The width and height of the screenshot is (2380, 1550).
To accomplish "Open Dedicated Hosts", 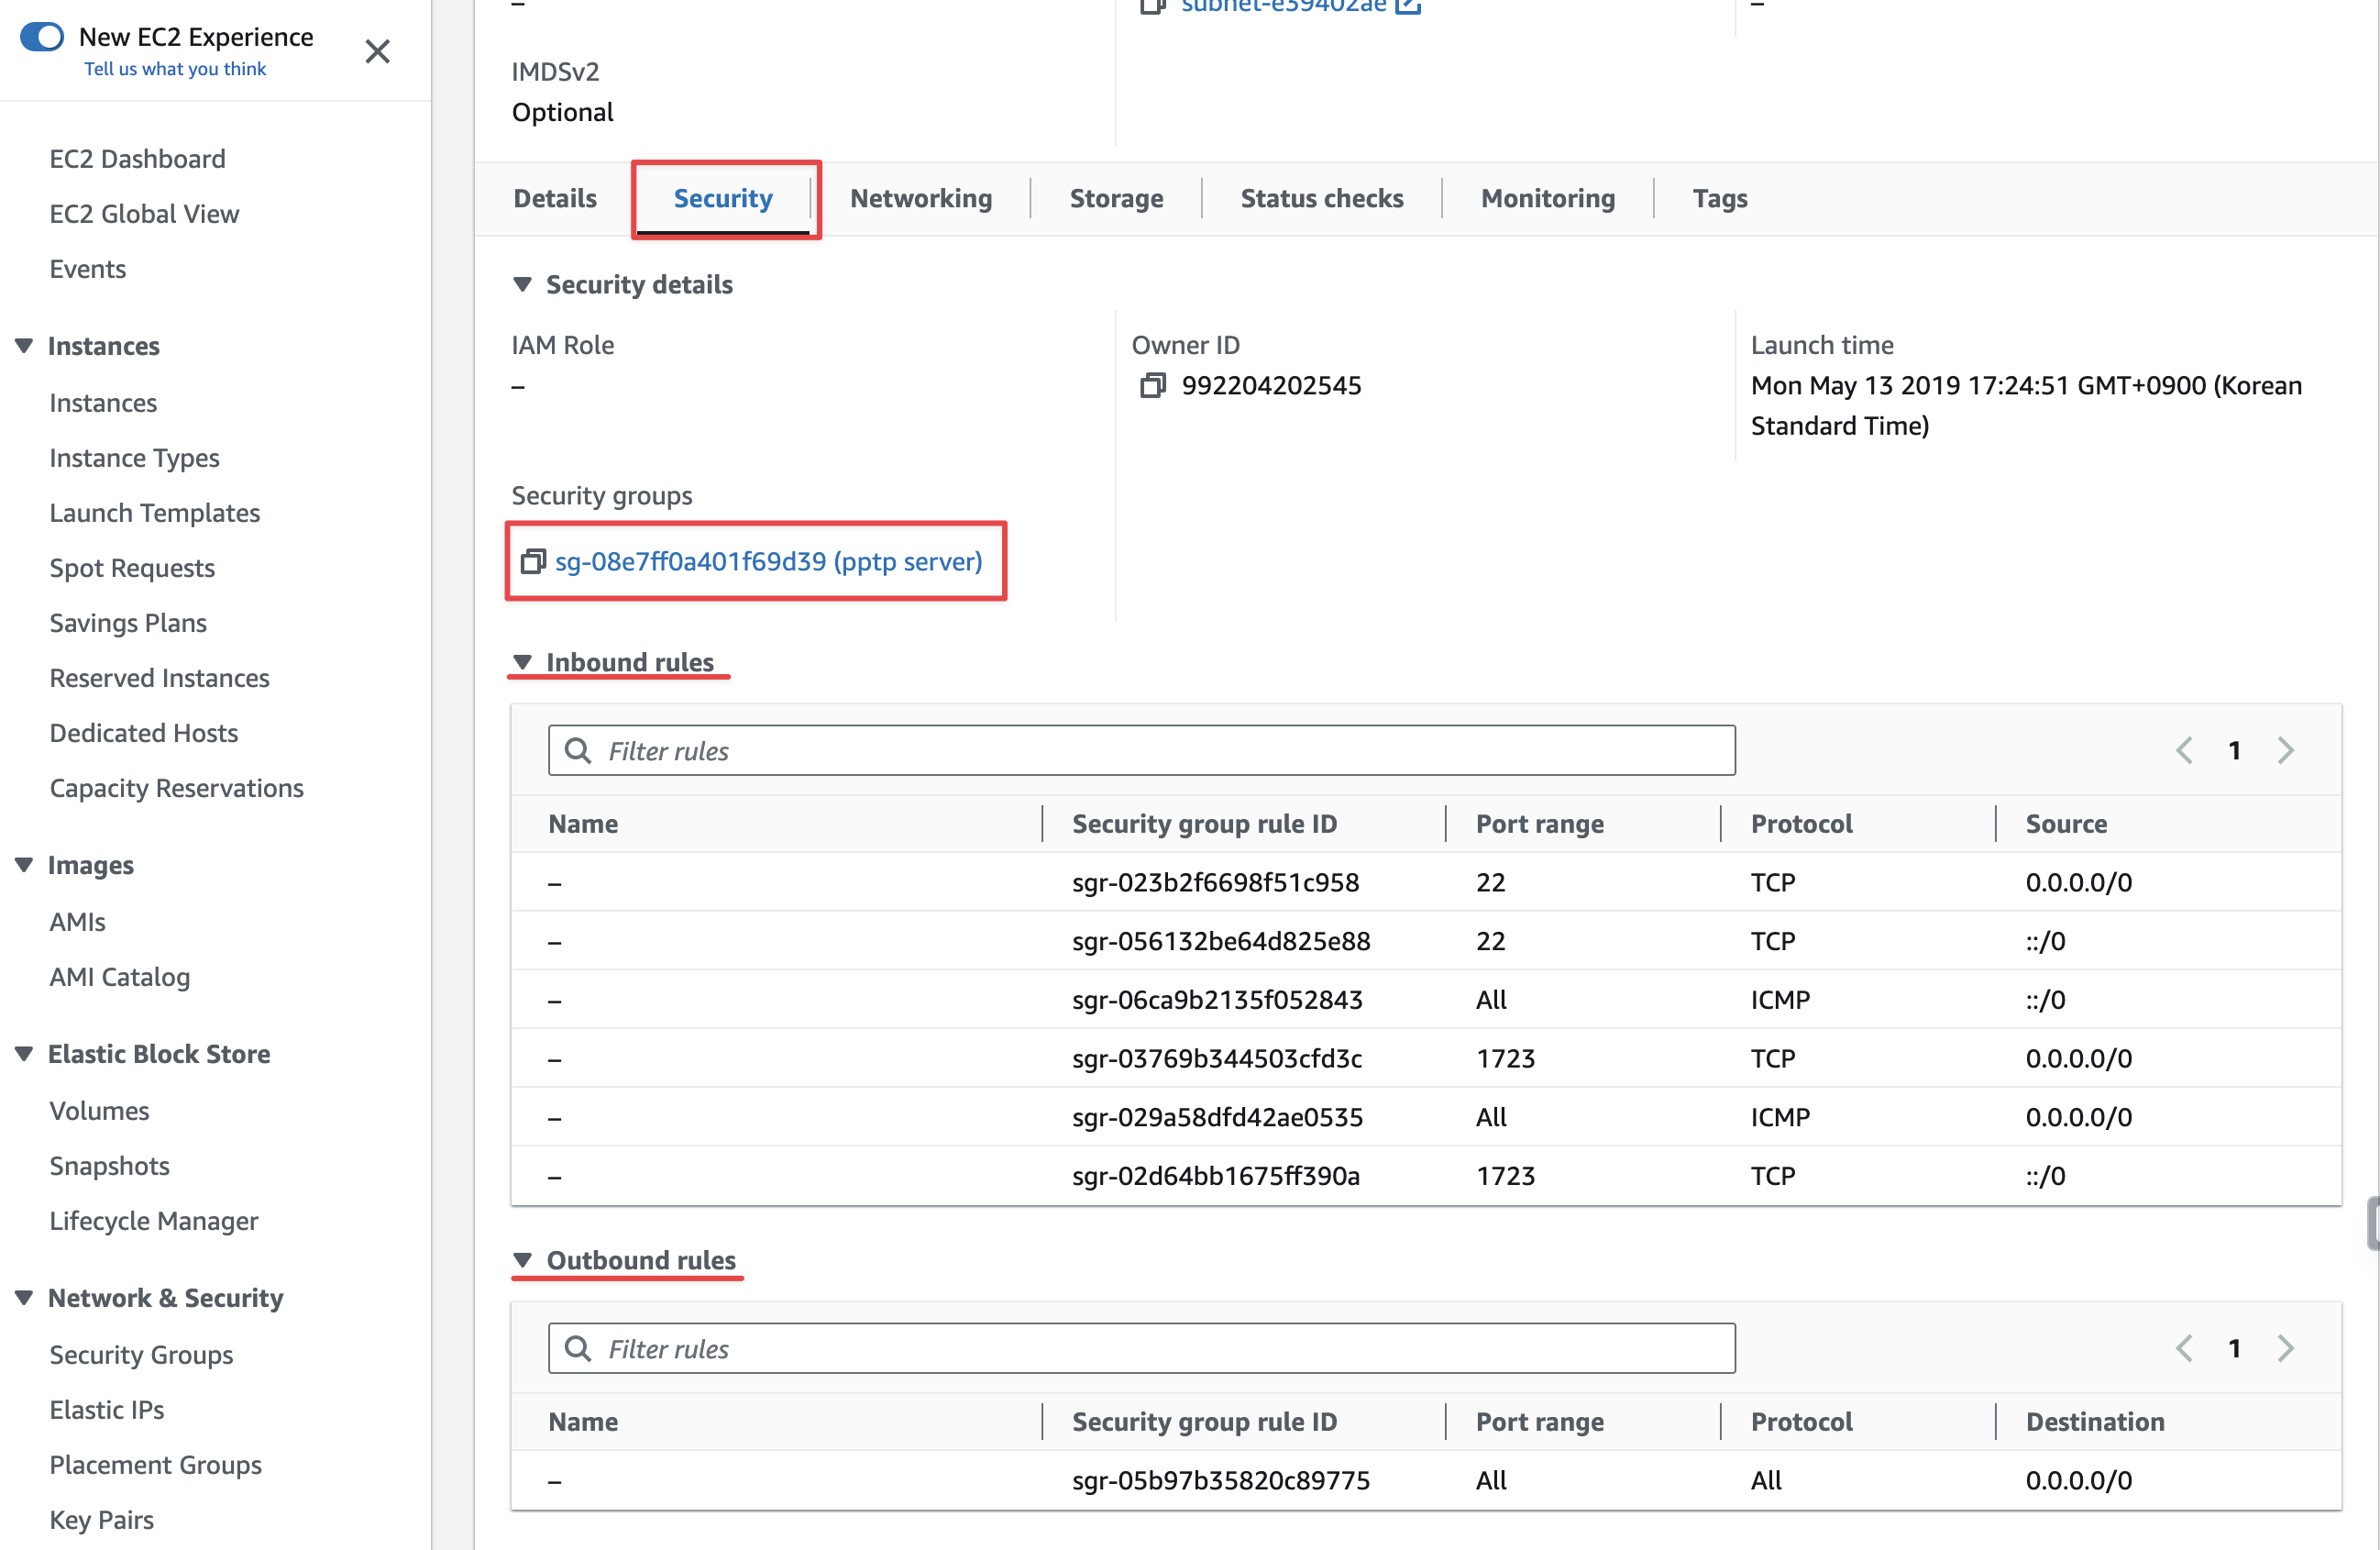I will tap(144, 733).
